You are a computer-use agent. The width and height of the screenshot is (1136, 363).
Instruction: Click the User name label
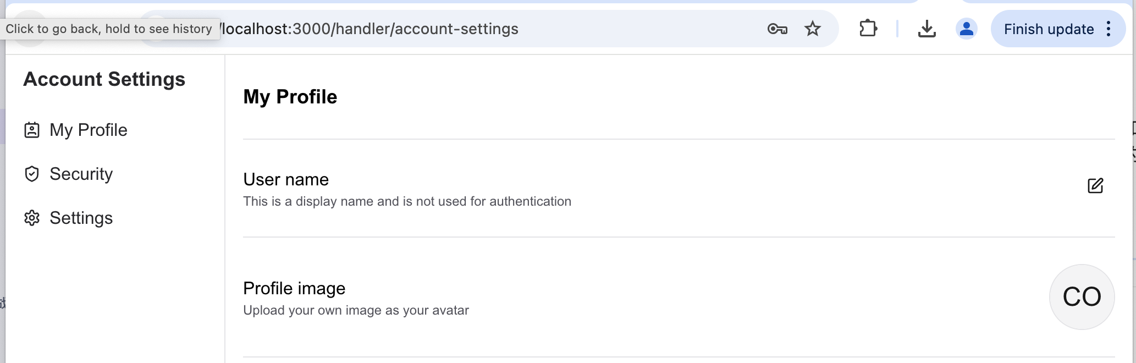point(286,179)
